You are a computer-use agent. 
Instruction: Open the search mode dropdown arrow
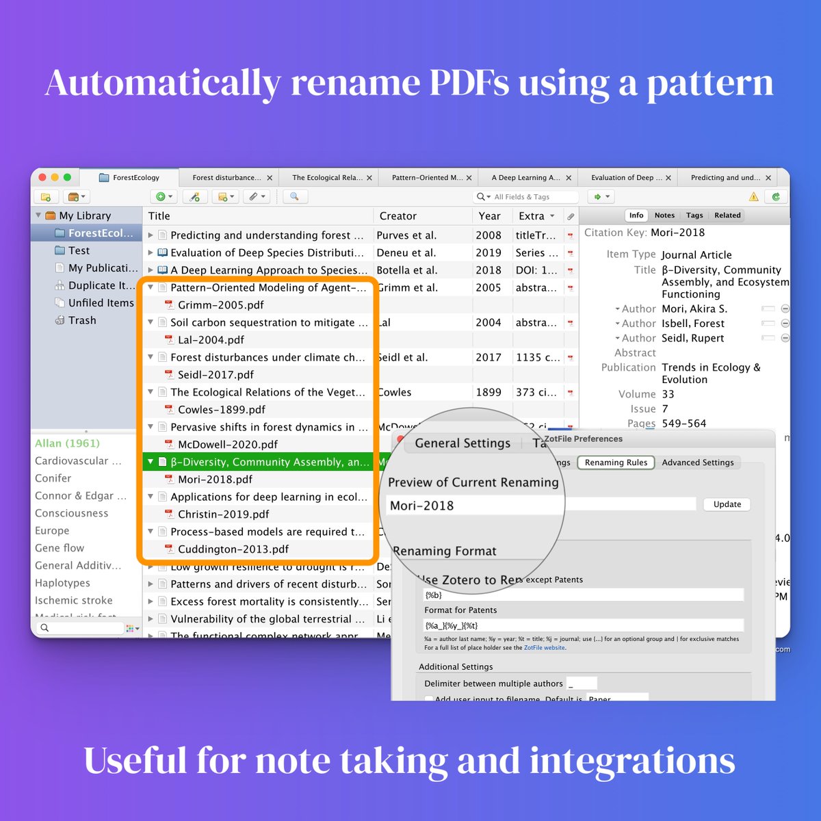(x=488, y=197)
